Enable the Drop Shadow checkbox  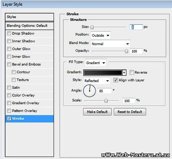click(9, 33)
